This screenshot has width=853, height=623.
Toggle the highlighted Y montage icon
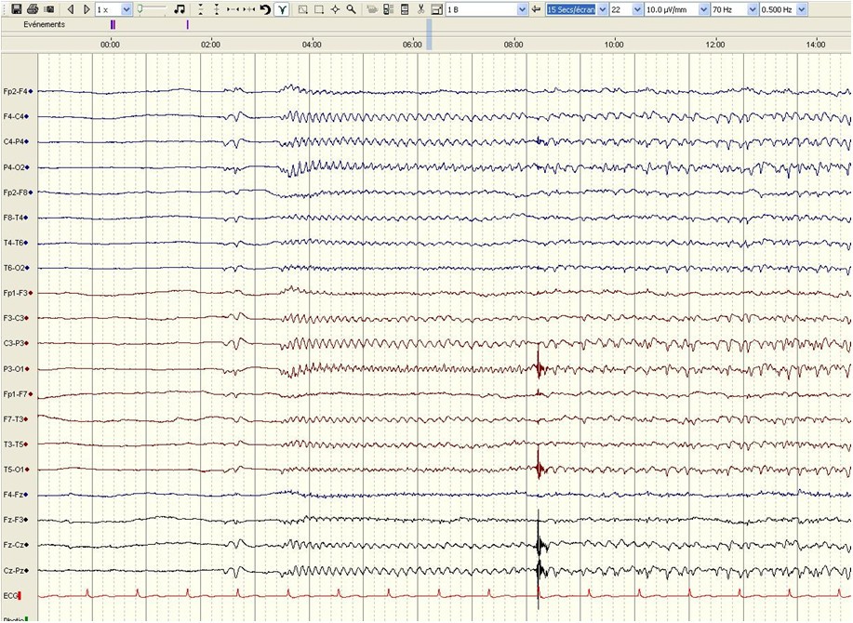point(283,8)
